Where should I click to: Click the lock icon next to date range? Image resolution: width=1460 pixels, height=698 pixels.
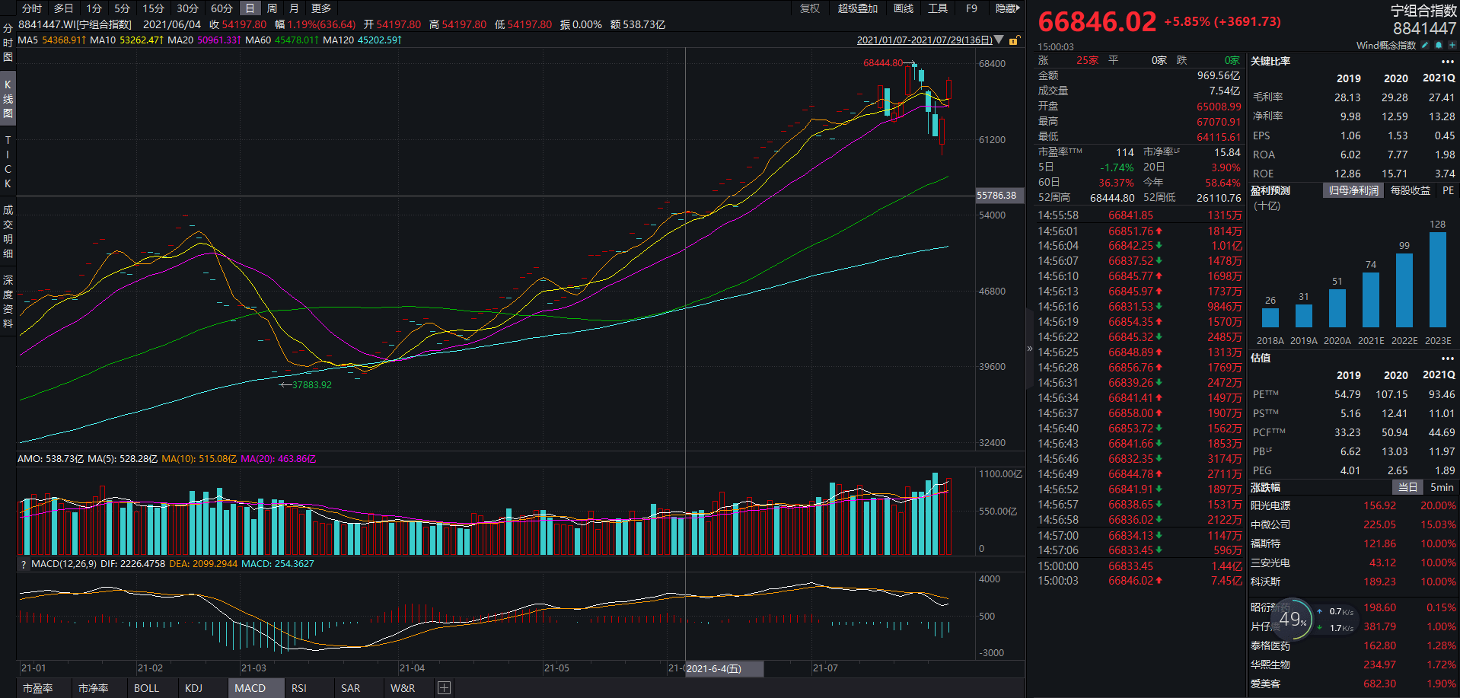(1013, 40)
